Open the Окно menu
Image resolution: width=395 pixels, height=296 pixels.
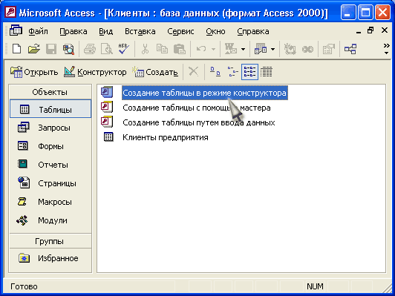point(215,31)
